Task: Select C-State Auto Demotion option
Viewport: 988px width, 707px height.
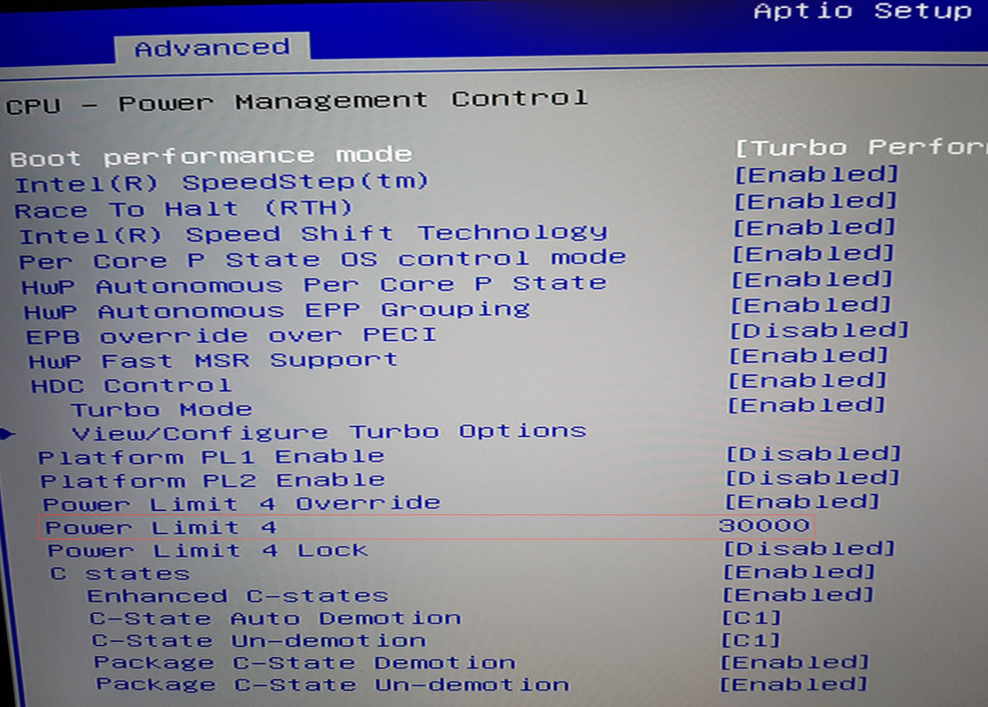Action: [275, 618]
